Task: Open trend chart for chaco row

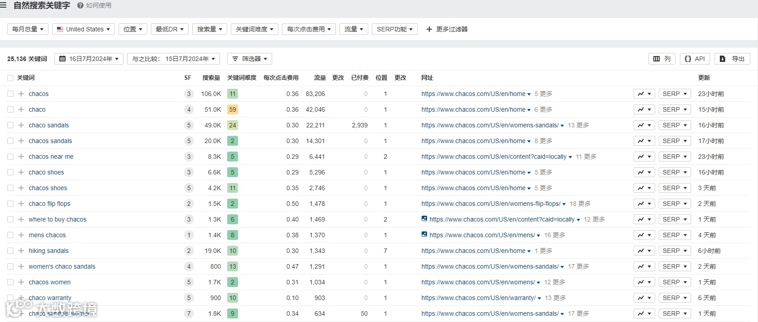Action: point(644,109)
